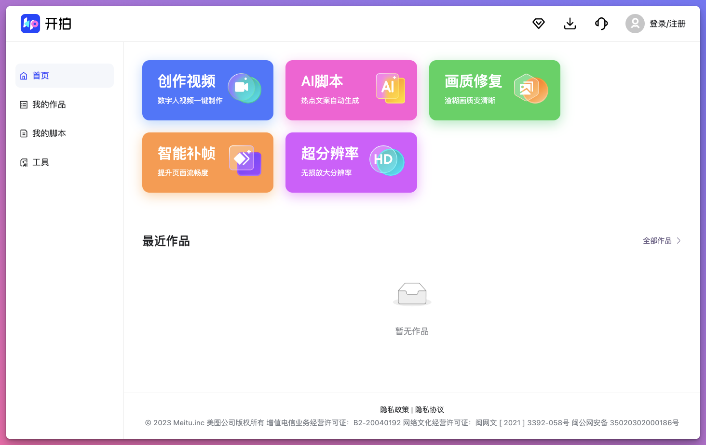This screenshot has width=706, height=445.
Task: Click the user avatar icon
Action: click(x=635, y=23)
